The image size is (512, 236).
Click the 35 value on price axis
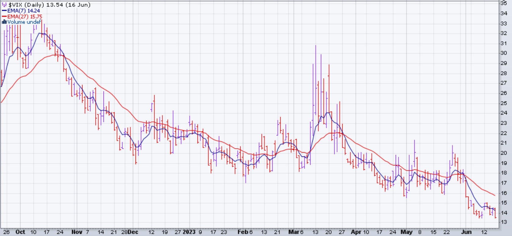504,3
